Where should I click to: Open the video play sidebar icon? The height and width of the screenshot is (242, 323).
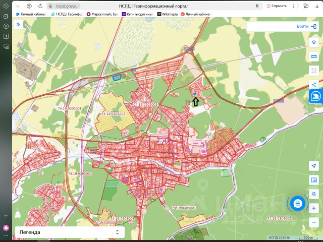[6, 26]
